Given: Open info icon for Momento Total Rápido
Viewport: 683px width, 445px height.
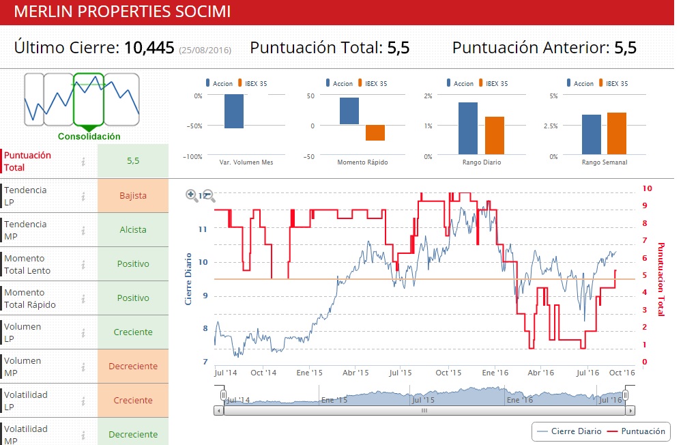Looking at the screenshot, I should click(x=83, y=299).
